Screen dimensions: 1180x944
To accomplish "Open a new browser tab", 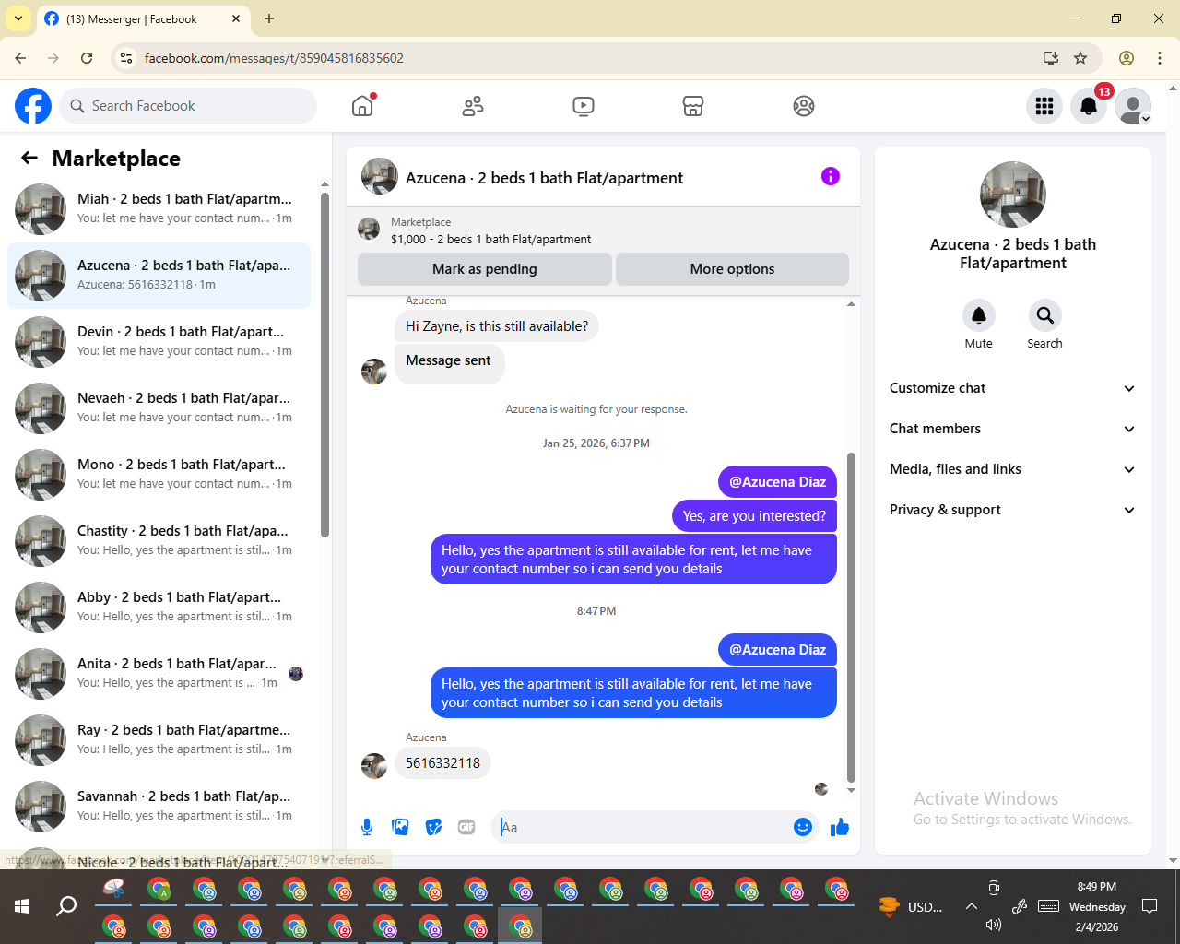I will [x=269, y=18].
